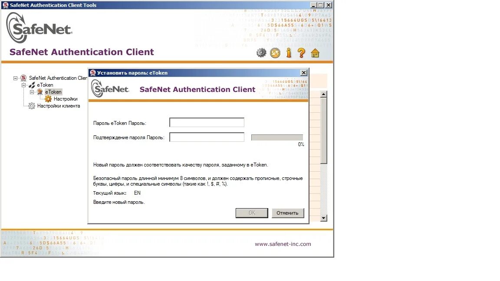
Task: Click the greyed OK button
Action: click(x=252, y=213)
